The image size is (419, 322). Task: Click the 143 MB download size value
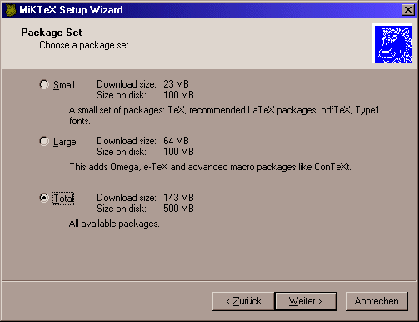tap(178, 198)
